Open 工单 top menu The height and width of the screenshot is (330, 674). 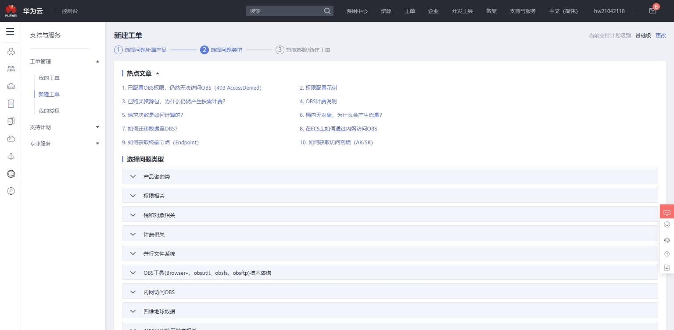[x=410, y=11]
